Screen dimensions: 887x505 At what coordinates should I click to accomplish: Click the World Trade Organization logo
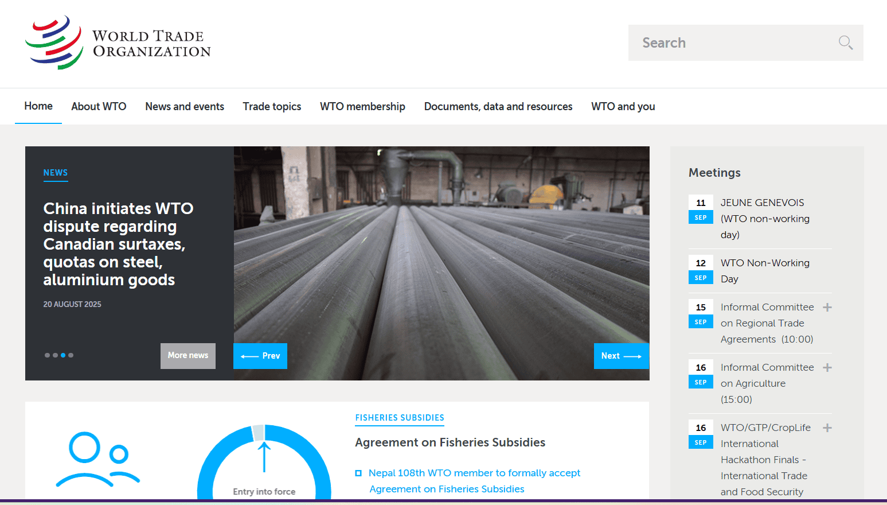118,43
